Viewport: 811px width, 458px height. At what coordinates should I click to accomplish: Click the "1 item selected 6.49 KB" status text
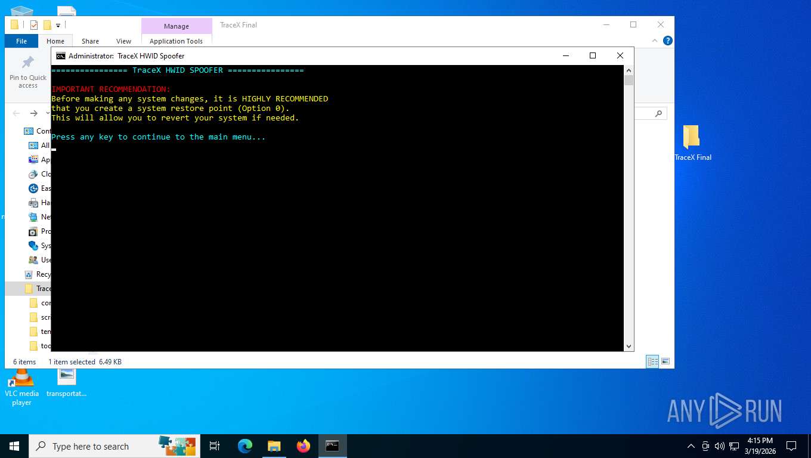(85, 362)
